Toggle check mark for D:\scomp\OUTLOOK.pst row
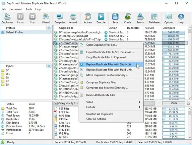This screenshot has width=192, height=145. [56, 36]
